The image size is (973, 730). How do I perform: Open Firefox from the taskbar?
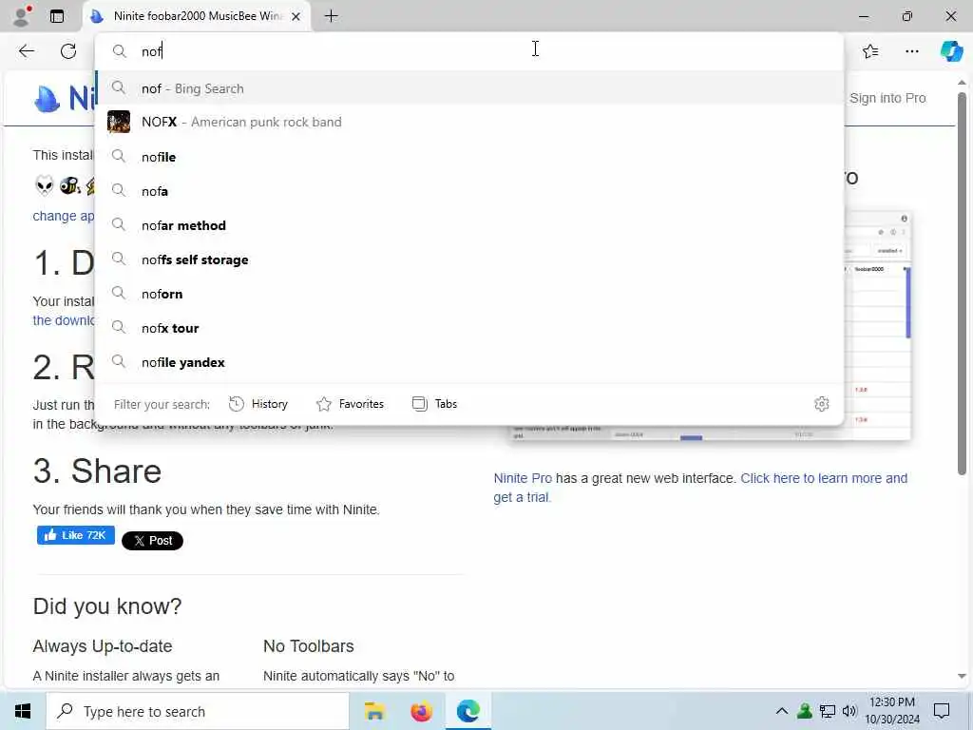point(421,711)
